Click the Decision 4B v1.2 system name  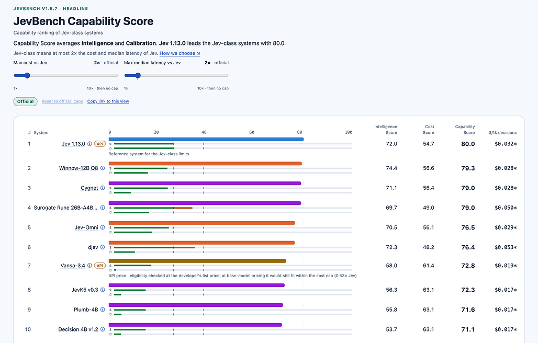pos(78,329)
